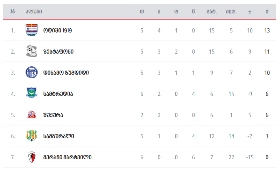Click the კლუბი column header
Image resolution: width=280 pixels, height=174 pixels.
pyautogui.click(x=34, y=12)
